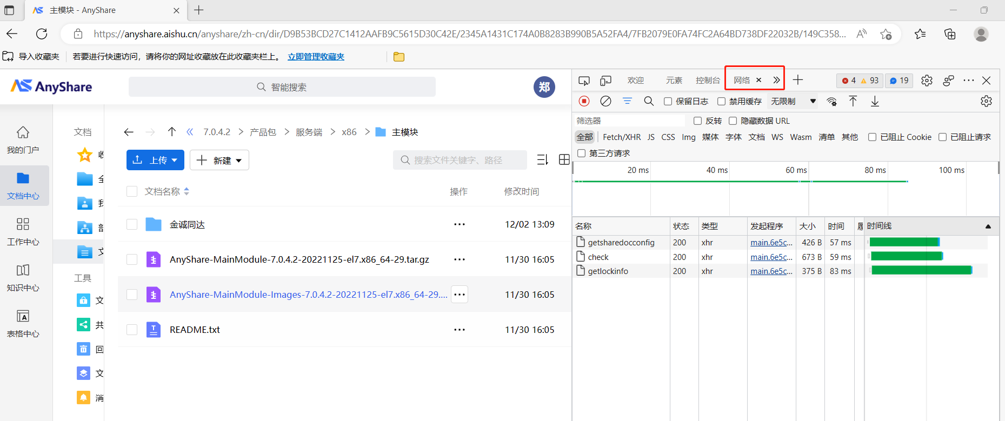
Task: Open DevTools more options ellipsis
Action: pos(969,81)
